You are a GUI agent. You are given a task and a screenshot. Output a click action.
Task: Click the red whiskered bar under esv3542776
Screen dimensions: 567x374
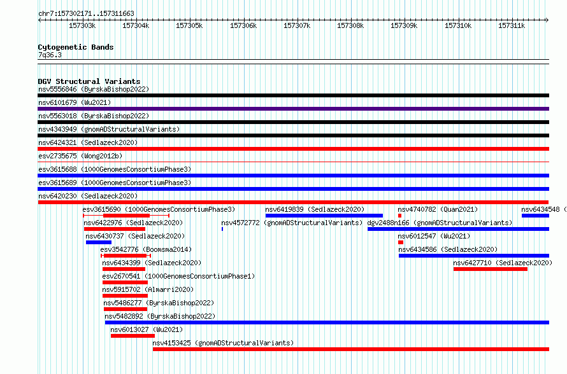pos(126,256)
